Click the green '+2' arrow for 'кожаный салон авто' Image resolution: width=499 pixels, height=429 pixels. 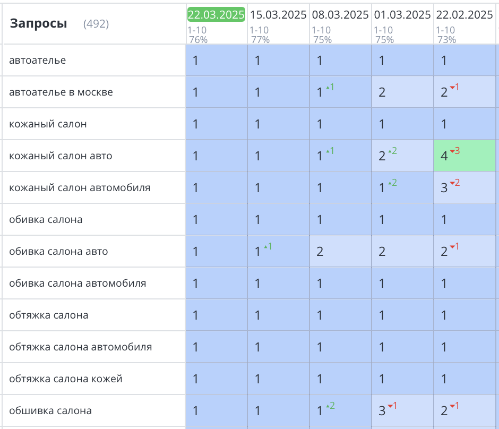(392, 152)
